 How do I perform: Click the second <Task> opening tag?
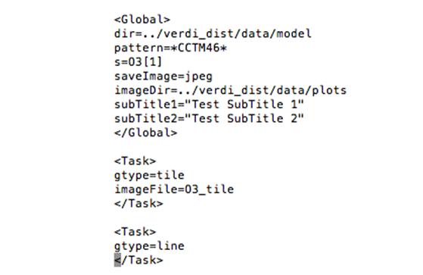click(x=135, y=232)
